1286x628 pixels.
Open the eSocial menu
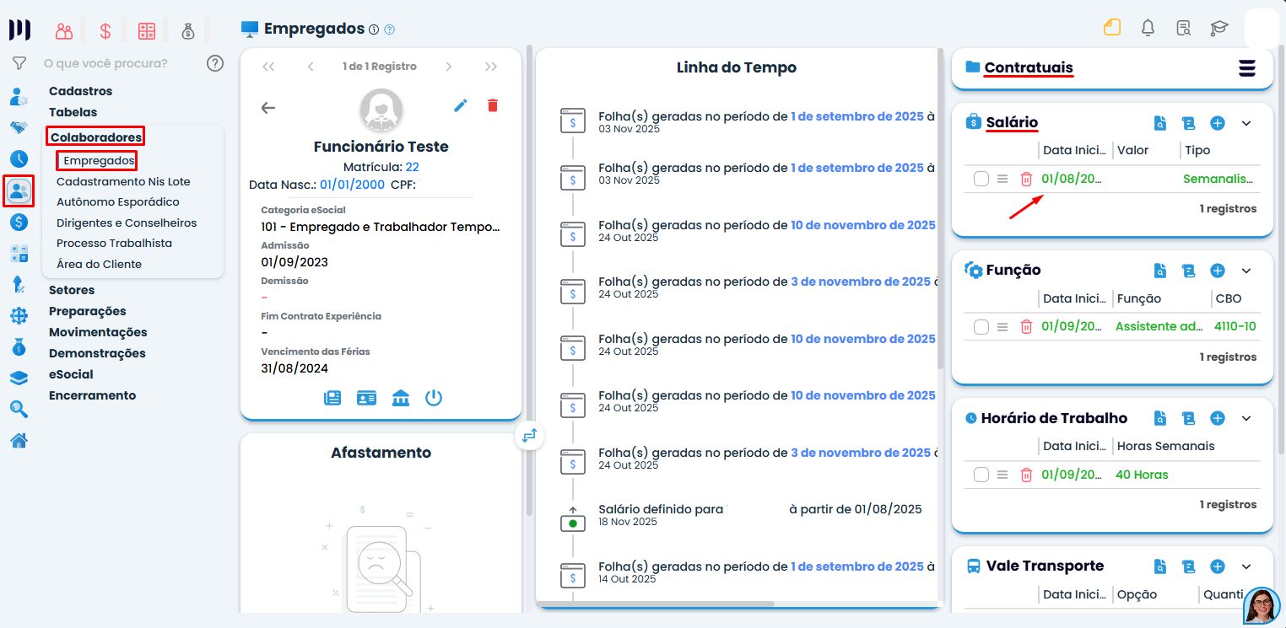71,374
